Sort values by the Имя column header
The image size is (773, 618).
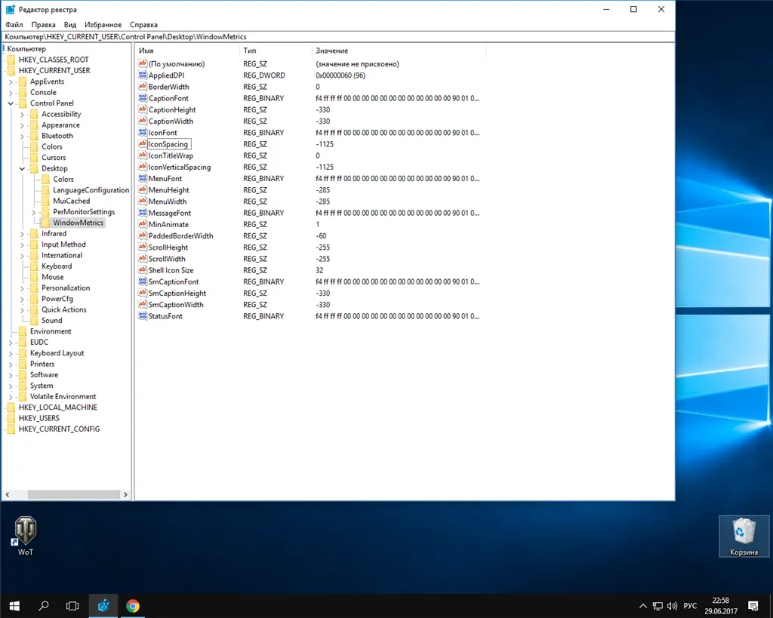(x=187, y=51)
